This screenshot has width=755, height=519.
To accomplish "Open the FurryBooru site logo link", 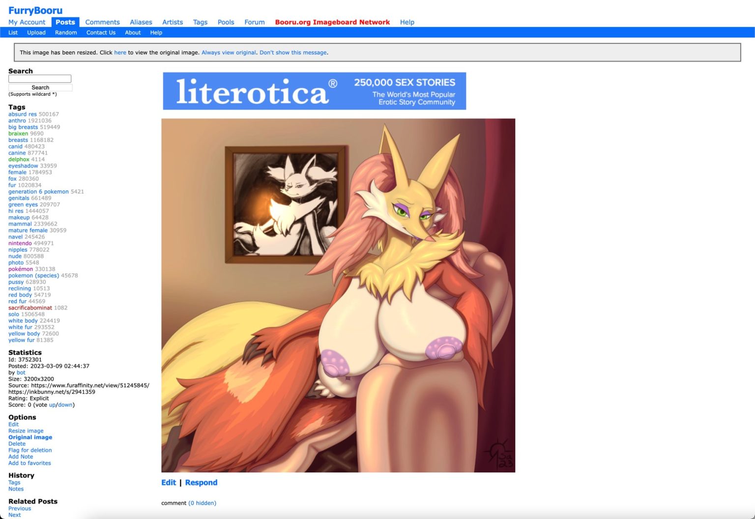I will [35, 10].
